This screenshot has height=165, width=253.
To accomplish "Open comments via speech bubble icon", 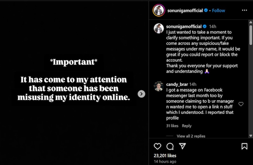I will click(170, 146).
